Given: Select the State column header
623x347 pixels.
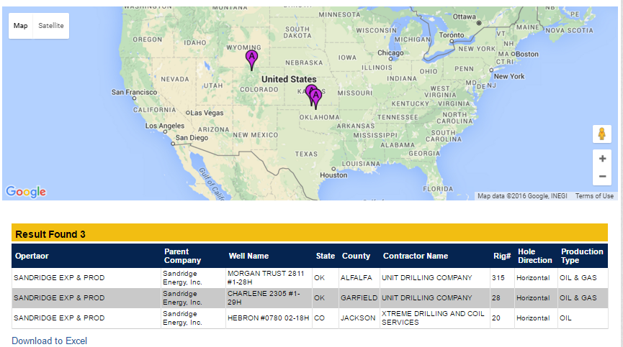Looking at the screenshot, I should (x=325, y=256).
